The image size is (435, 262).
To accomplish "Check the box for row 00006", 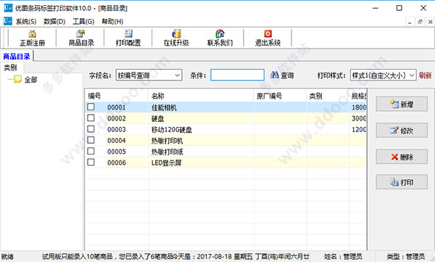I will pos(91,163).
